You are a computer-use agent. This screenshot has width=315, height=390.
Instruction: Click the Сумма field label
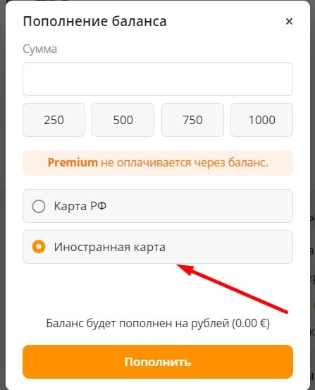(x=39, y=49)
